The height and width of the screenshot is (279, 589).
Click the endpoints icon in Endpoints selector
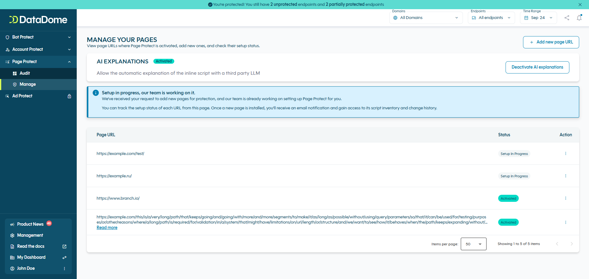pos(474,18)
